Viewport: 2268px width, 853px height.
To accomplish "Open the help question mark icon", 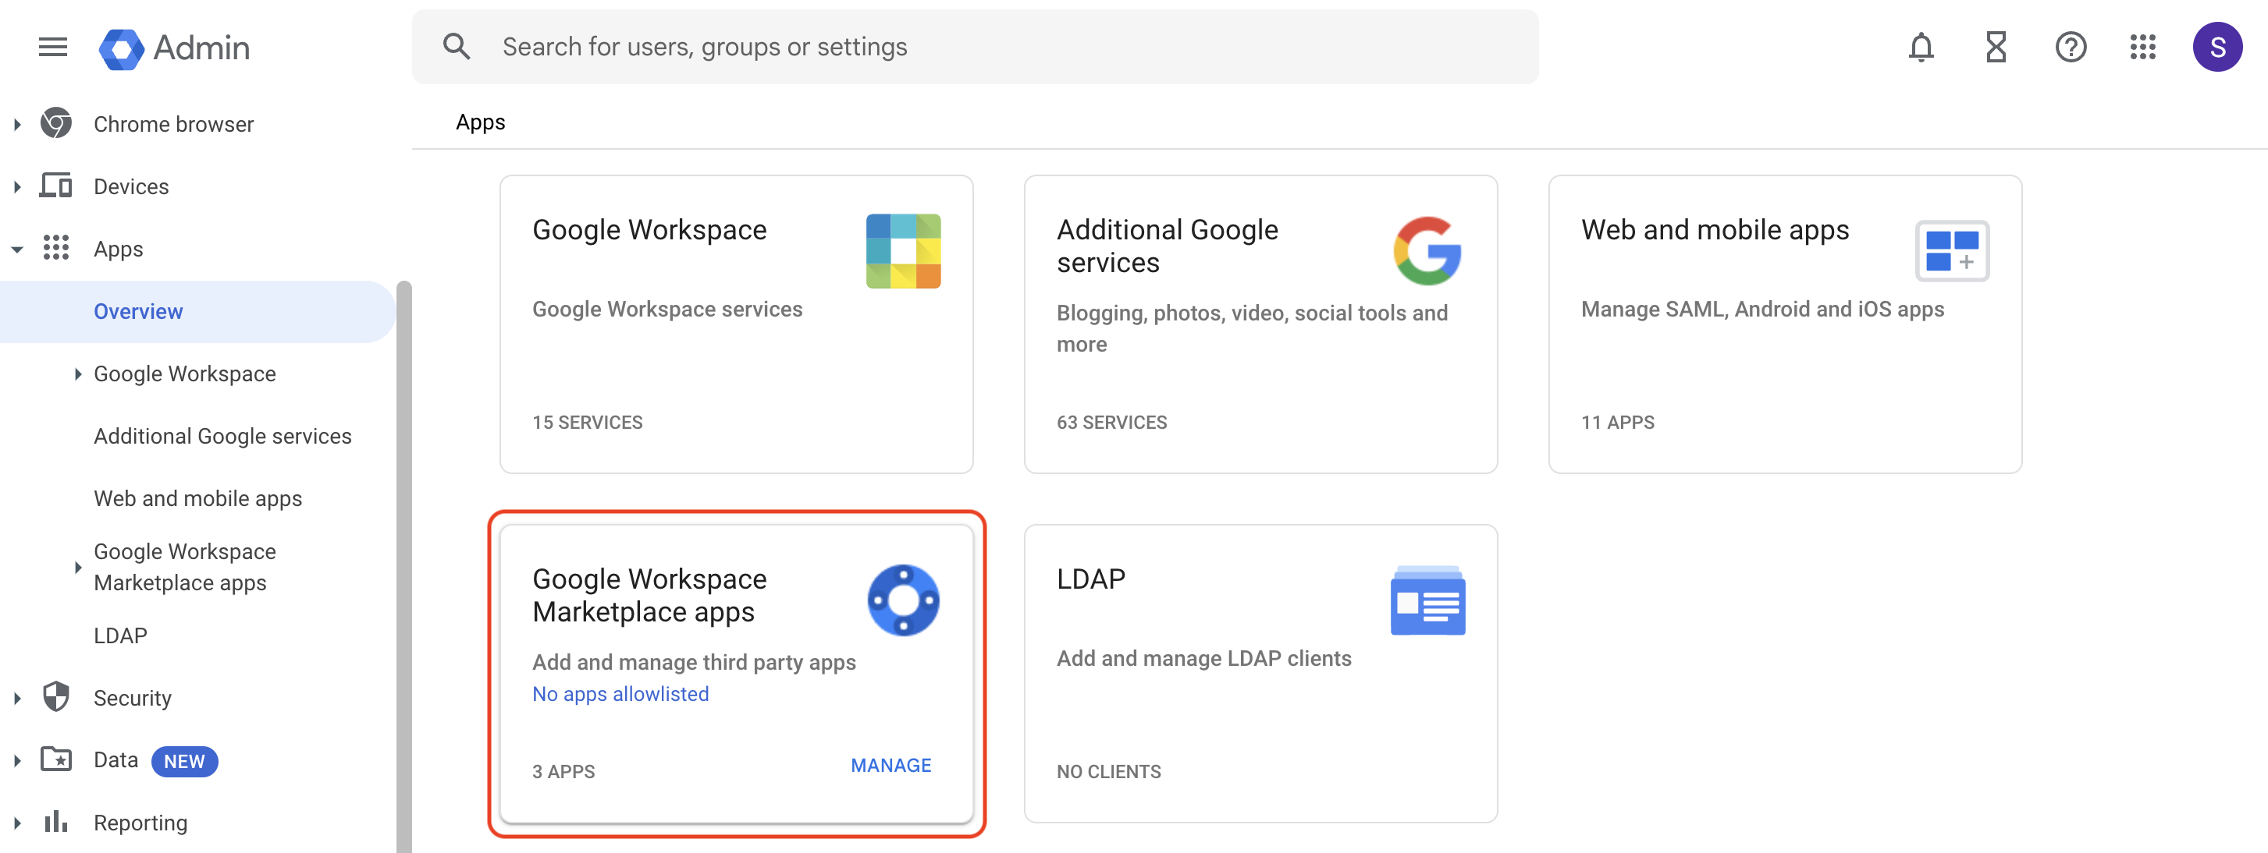I will [2071, 48].
